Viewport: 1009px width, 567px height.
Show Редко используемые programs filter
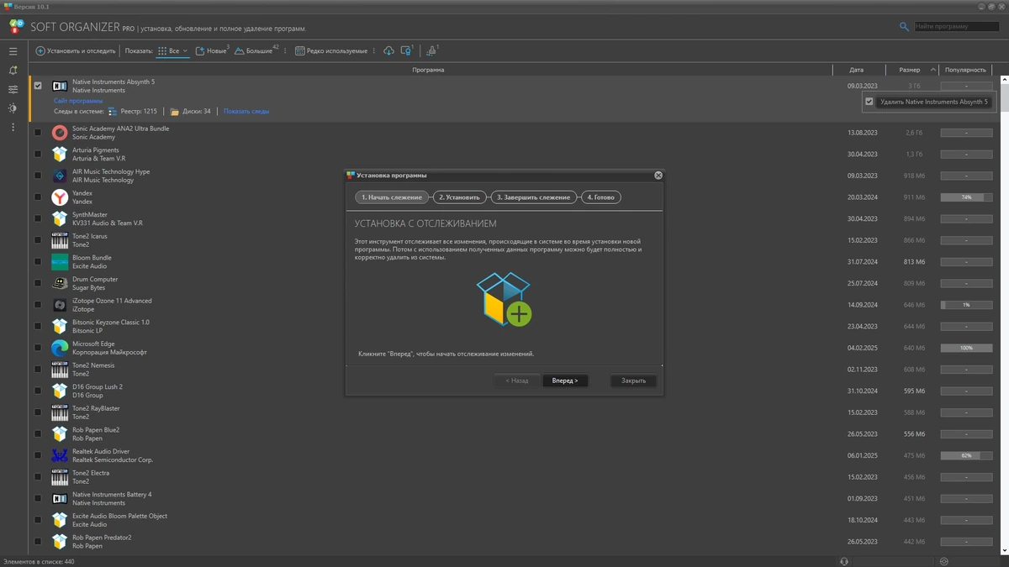pyautogui.click(x=331, y=51)
